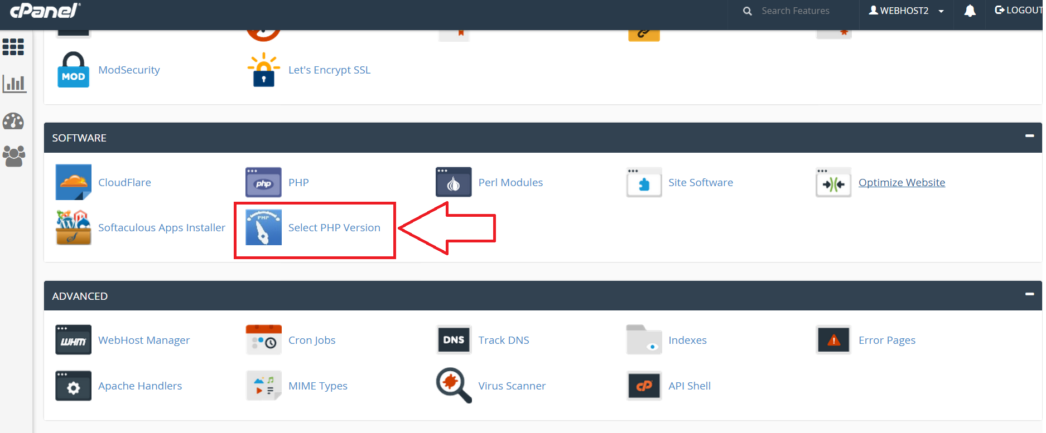Open the Let's Encrypt SSL link

pos(329,70)
